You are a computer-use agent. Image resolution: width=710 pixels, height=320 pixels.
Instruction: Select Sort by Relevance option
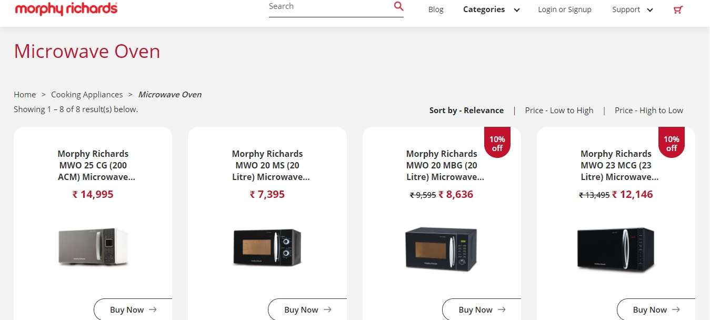466,110
